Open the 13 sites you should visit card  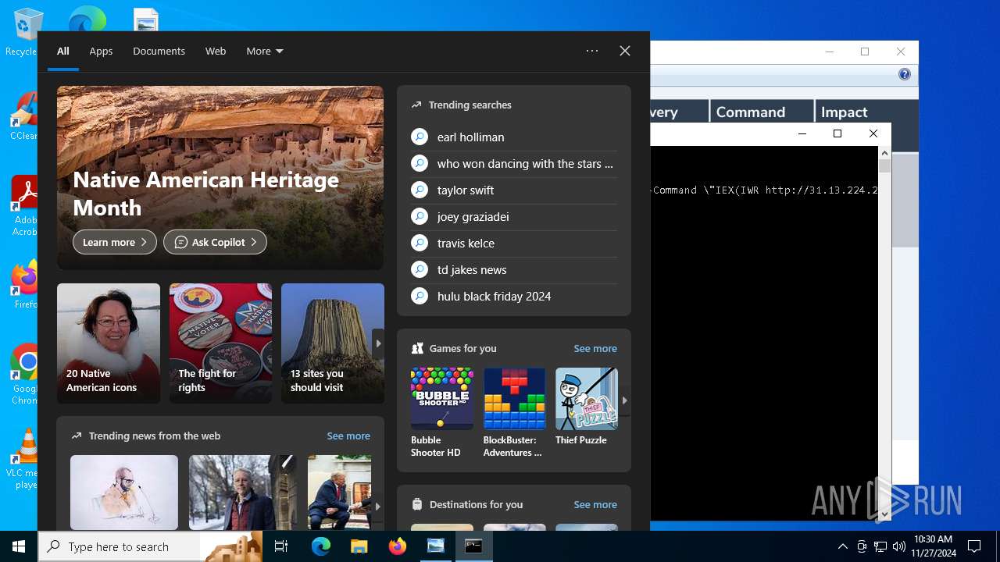[x=333, y=343]
